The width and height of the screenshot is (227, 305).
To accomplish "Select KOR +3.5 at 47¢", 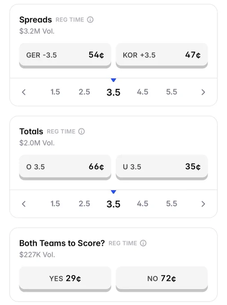I will 162,56.
